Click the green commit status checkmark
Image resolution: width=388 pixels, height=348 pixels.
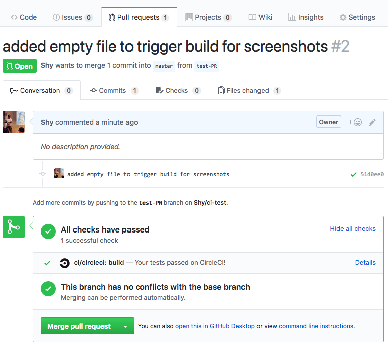pos(354,174)
